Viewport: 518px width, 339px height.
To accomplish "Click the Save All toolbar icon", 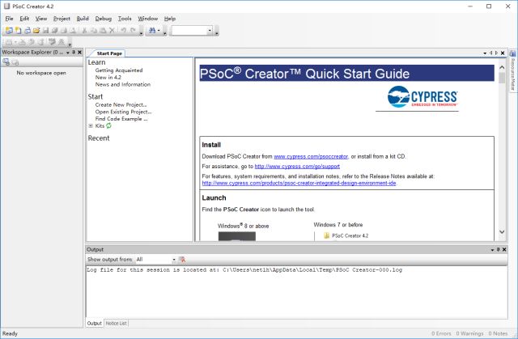I will pyautogui.click(x=54, y=31).
